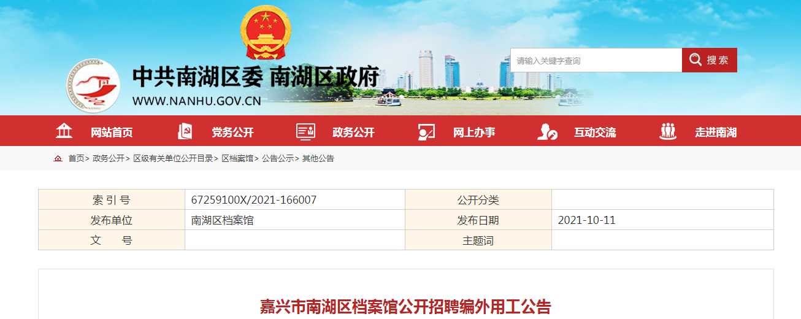
Task: Click 区级有关单位公开目录 breadcrumb link
Action: click(173, 158)
